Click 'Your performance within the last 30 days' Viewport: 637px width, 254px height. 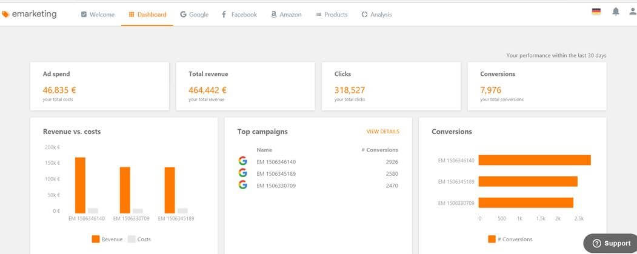[556, 56]
